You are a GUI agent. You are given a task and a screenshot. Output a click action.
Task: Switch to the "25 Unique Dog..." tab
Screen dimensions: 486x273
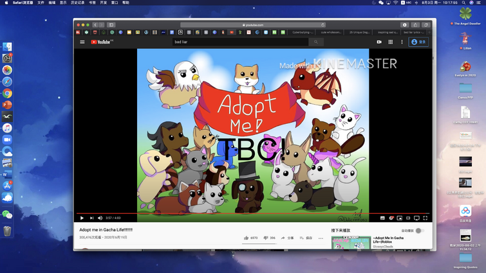(x=359, y=33)
